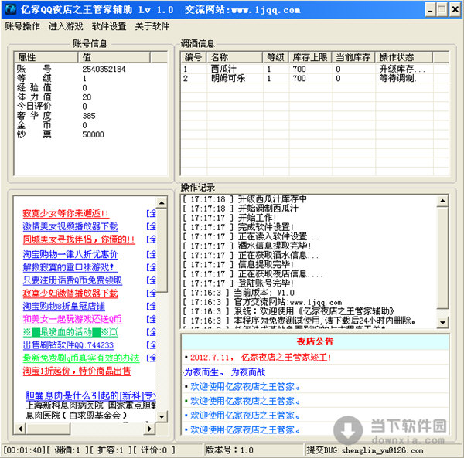
Task: Click the 操作记录 vertical scrollbar thumb
Action: pos(442,257)
